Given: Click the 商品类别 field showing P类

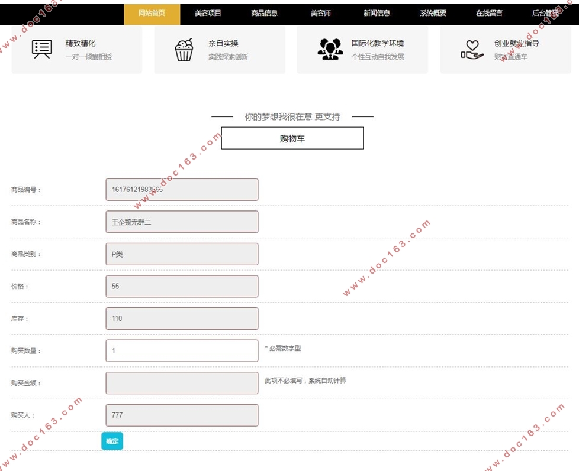Looking at the screenshot, I should tap(182, 254).
